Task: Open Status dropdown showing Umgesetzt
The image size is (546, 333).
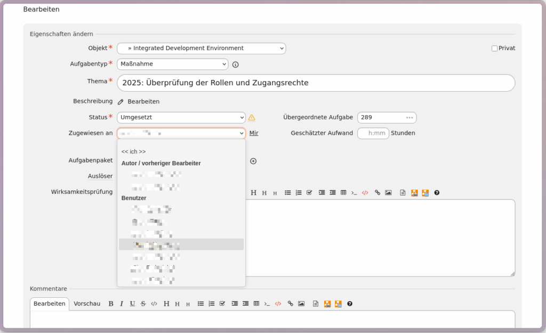Action: 181,118
